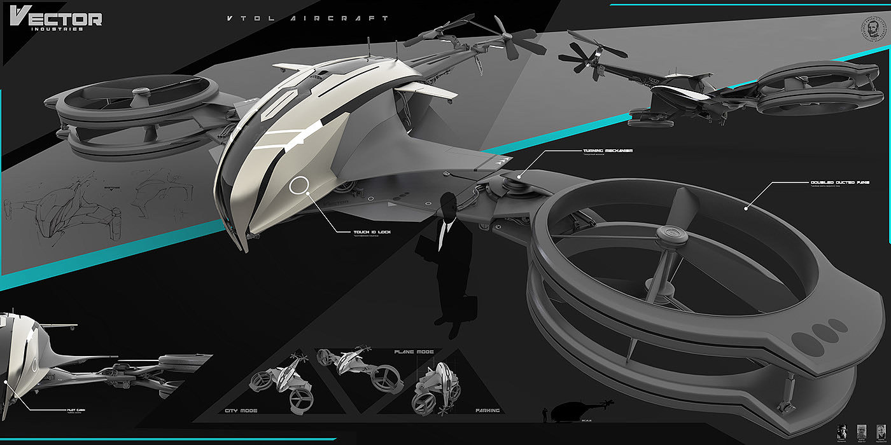Screen dimensions: 891x445
Task: Click the Vector Industries logo
Action: pos(56,19)
